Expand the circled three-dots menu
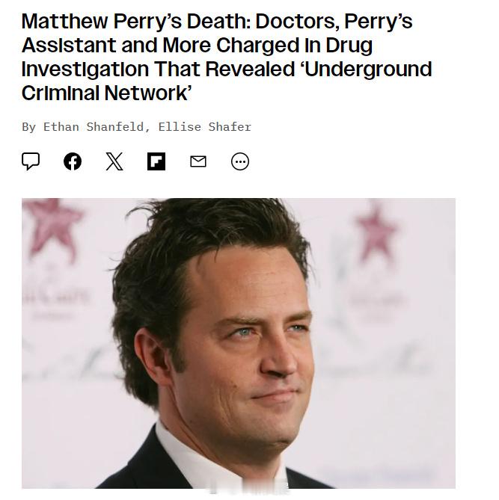This screenshot has width=499, height=500. click(x=240, y=161)
